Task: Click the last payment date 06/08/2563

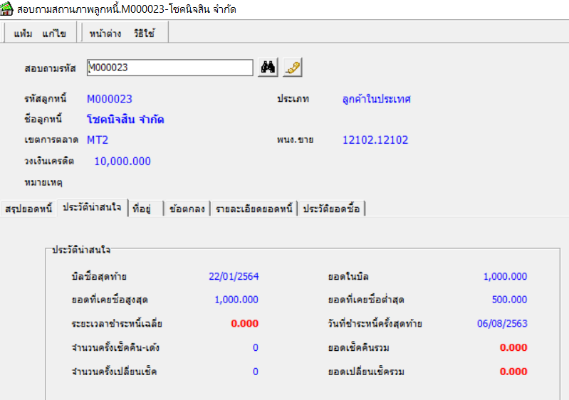Action: pyautogui.click(x=502, y=324)
